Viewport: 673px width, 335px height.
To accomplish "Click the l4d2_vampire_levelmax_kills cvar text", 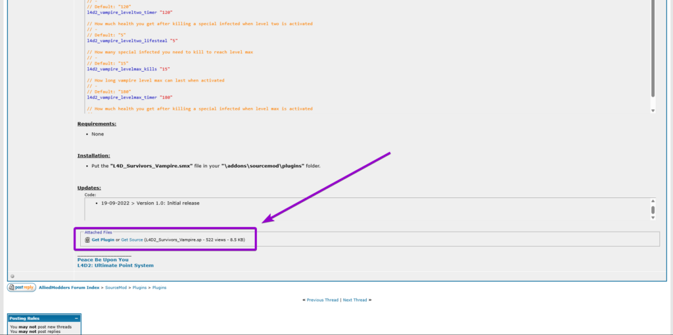I will pyautogui.click(x=122, y=69).
